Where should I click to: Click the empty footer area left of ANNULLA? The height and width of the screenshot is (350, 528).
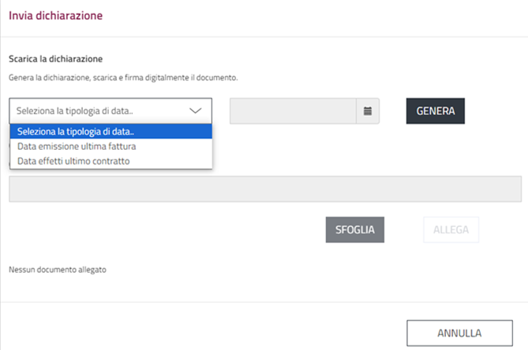pyautogui.click(x=197, y=331)
